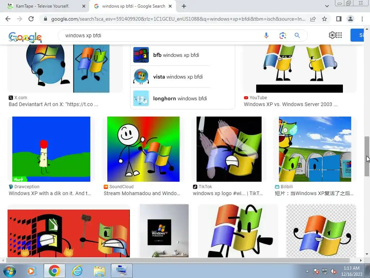This screenshot has height=278, width=370.
Task: Click into the Google search box
Action: point(160,35)
